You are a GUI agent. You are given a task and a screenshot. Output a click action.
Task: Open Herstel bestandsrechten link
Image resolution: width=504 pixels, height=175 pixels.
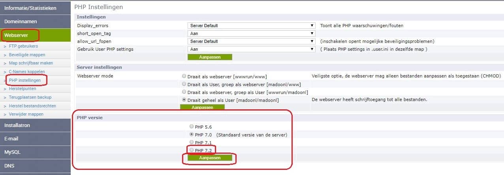32,106
